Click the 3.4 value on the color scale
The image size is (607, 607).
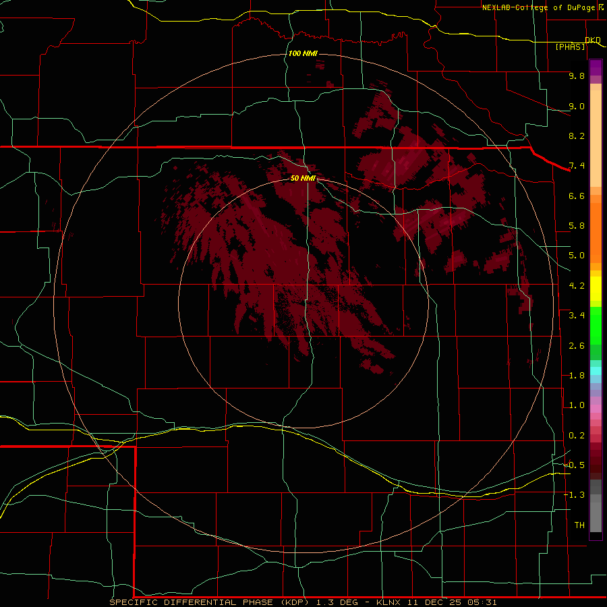tap(577, 316)
